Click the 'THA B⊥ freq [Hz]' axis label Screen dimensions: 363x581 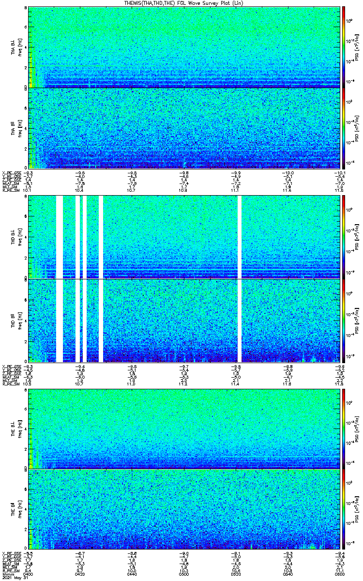tap(16, 47)
